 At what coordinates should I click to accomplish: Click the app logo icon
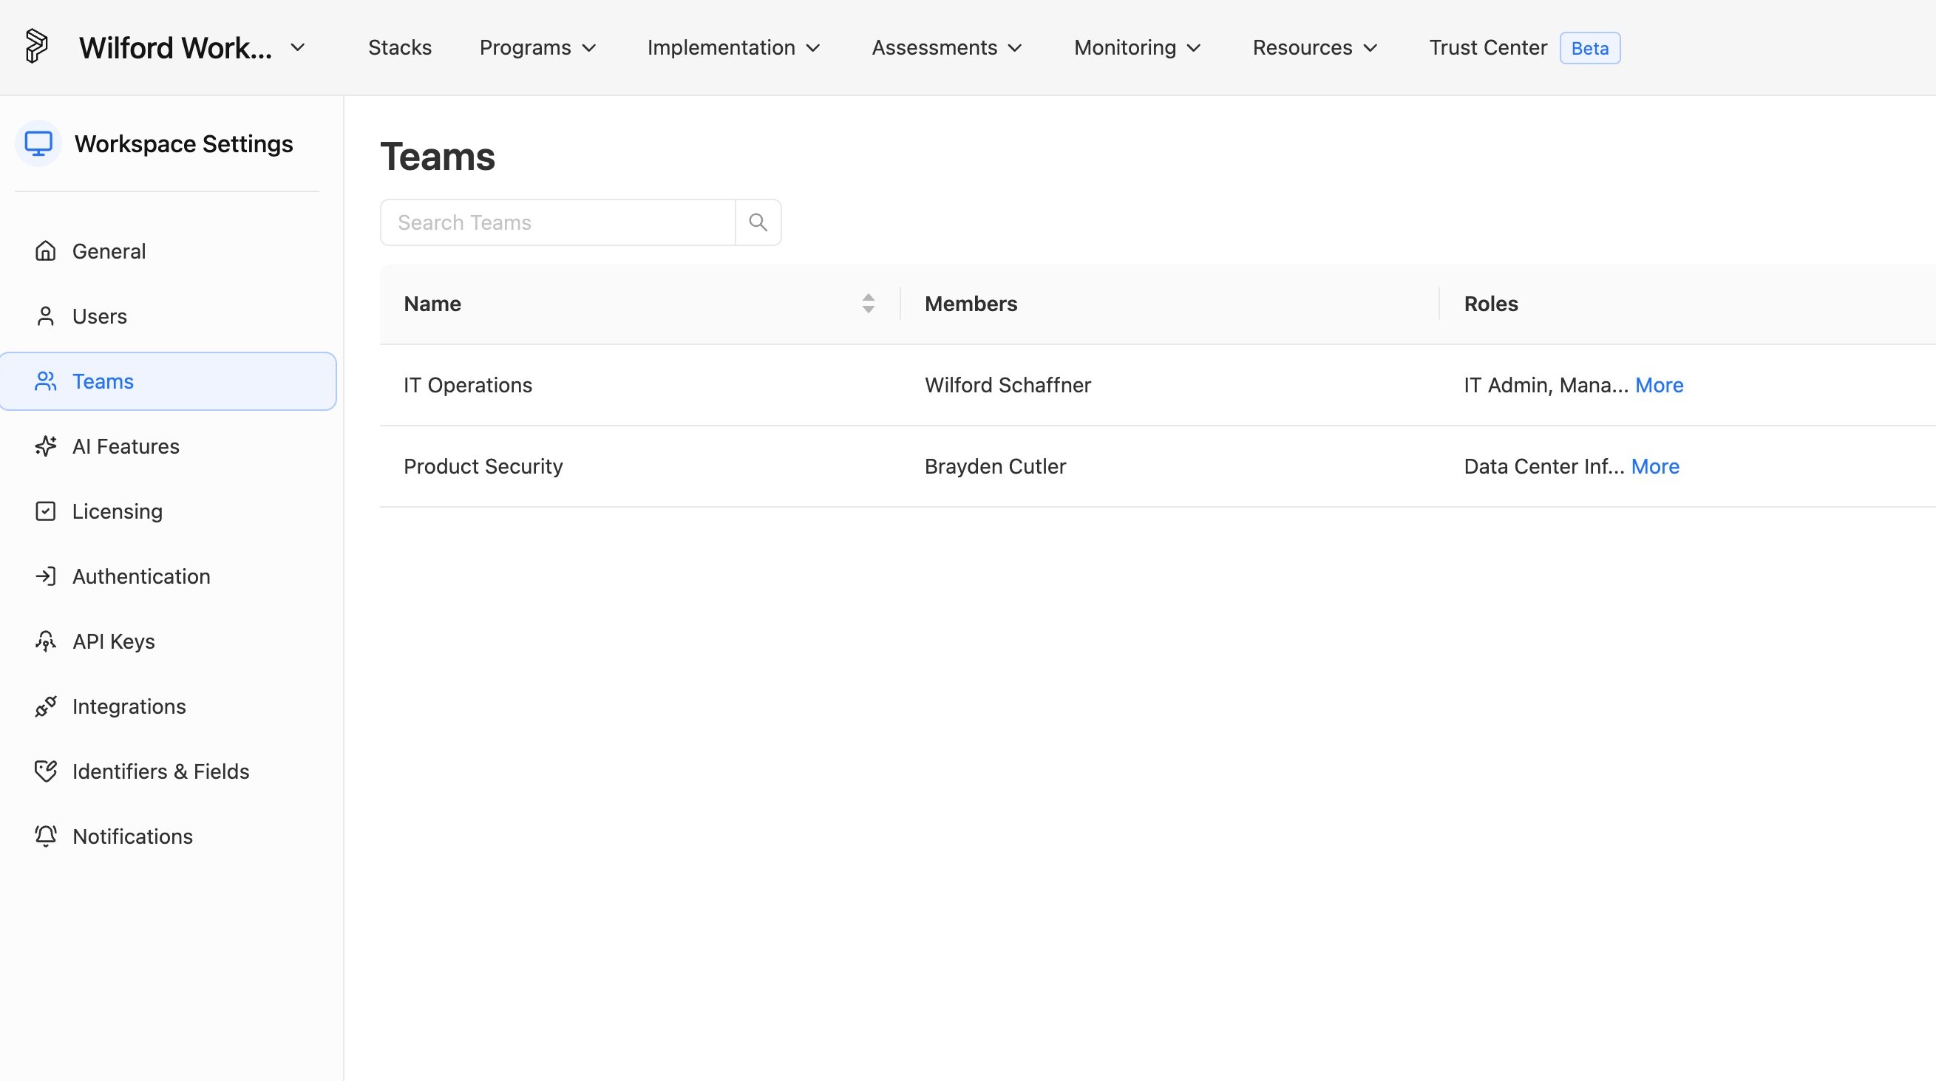pyautogui.click(x=36, y=47)
